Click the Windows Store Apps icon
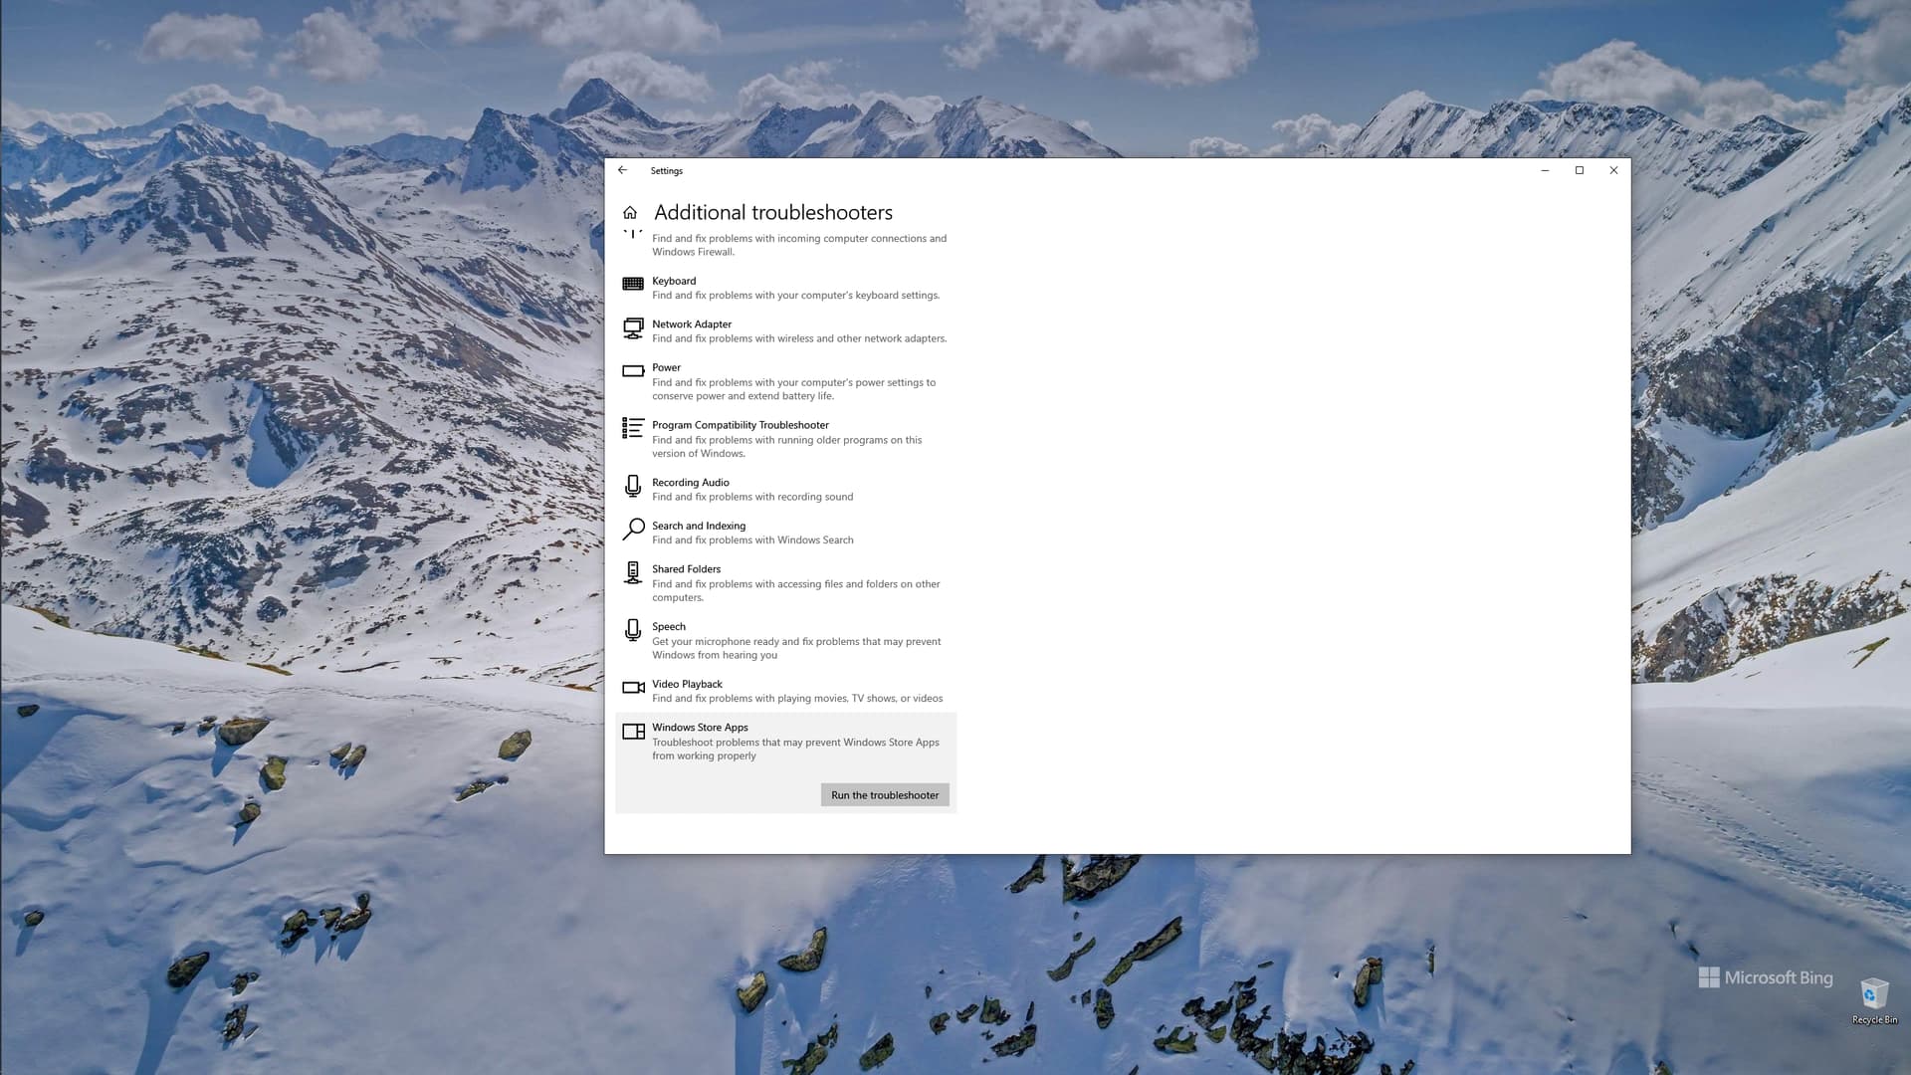 633,732
